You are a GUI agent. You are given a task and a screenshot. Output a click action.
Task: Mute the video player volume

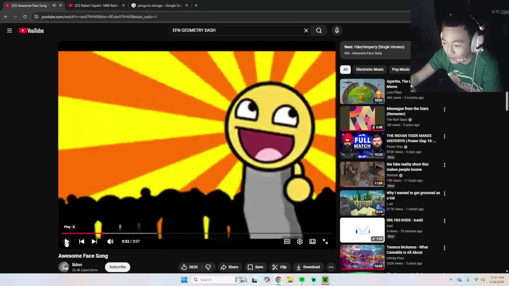coord(110,242)
